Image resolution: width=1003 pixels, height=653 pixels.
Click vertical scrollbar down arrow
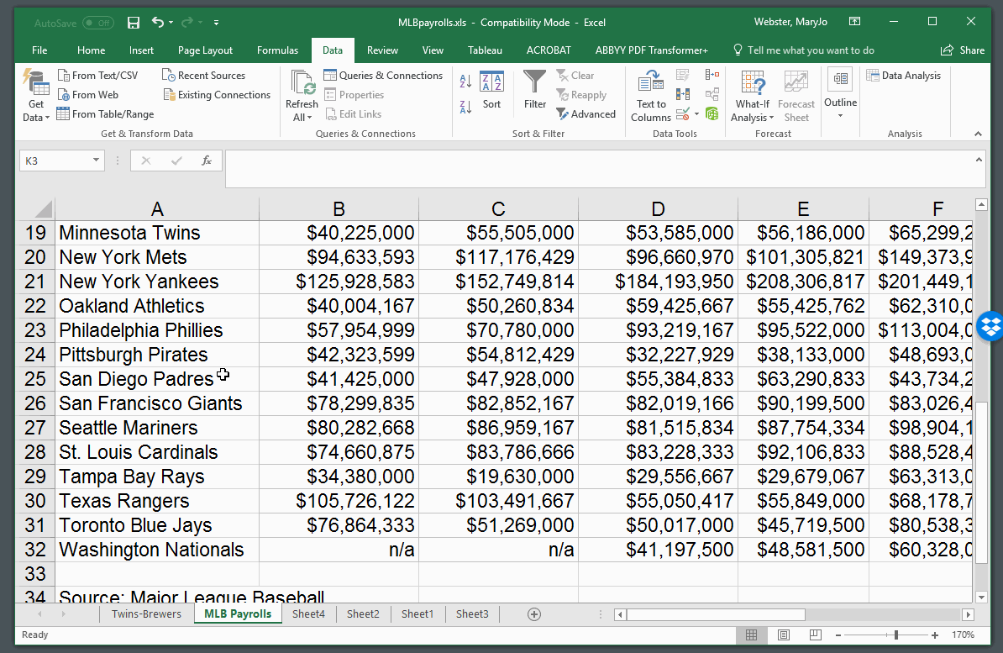[981, 598]
